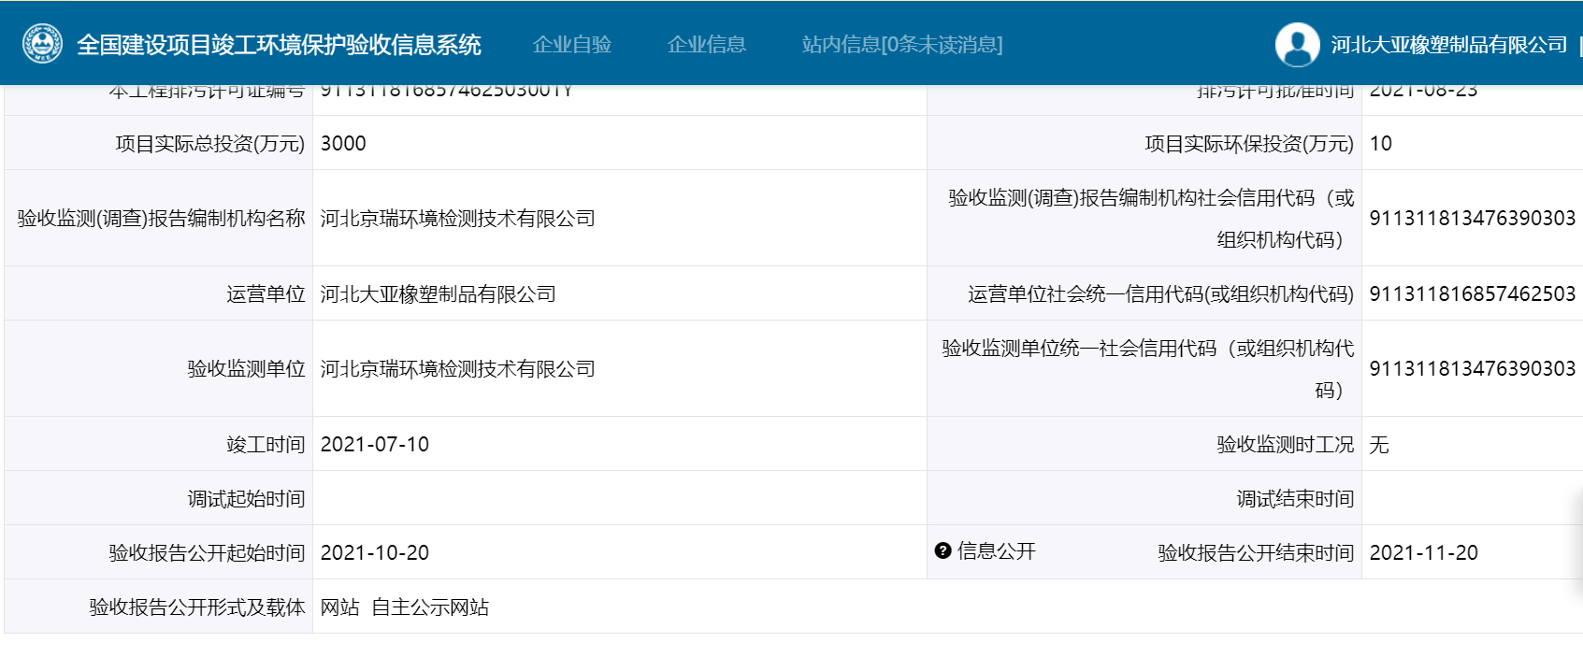The height and width of the screenshot is (671, 1583).
Task: Click the 信息公开 help question-mark icon
Action: (943, 550)
